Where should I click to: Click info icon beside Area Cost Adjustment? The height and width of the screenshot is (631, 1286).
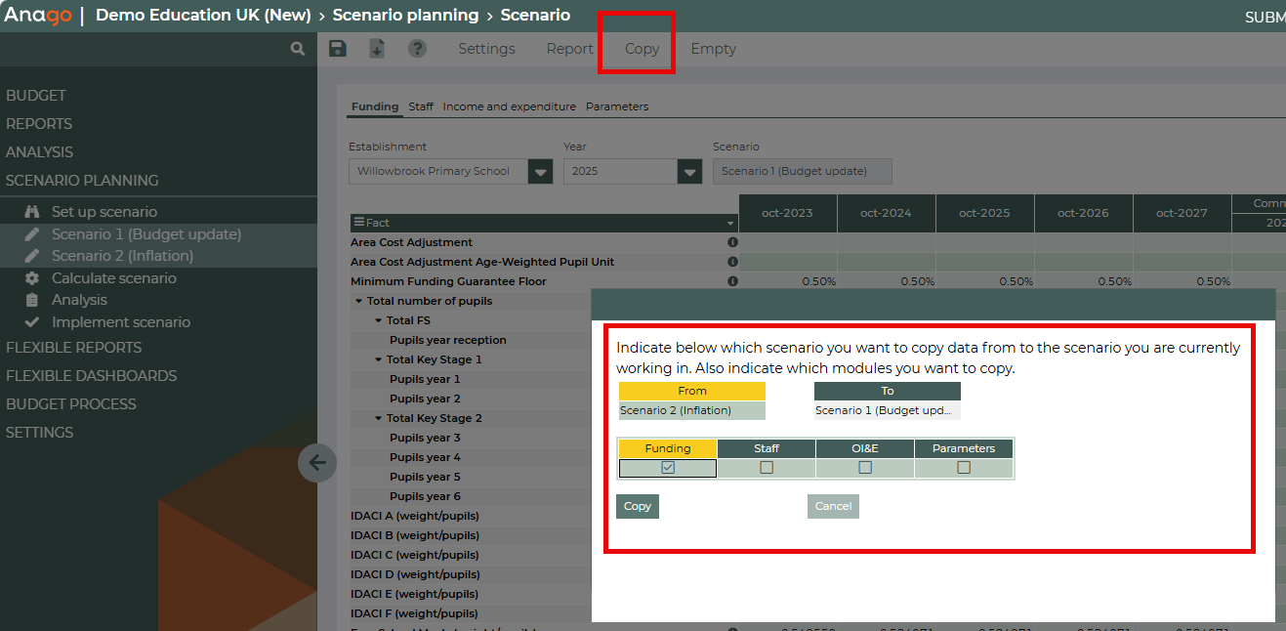[x=732, y=242]
